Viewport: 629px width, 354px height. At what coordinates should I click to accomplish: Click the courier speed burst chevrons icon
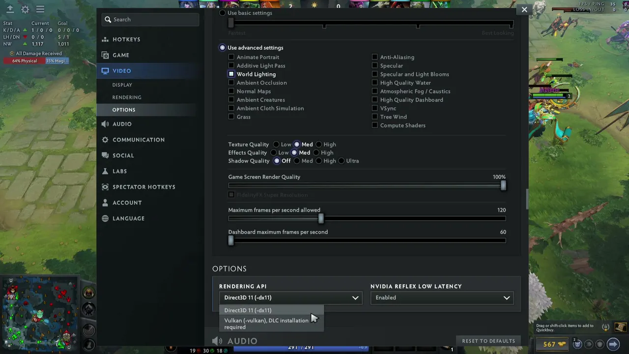pyautogui.click(x=589, y=344)
